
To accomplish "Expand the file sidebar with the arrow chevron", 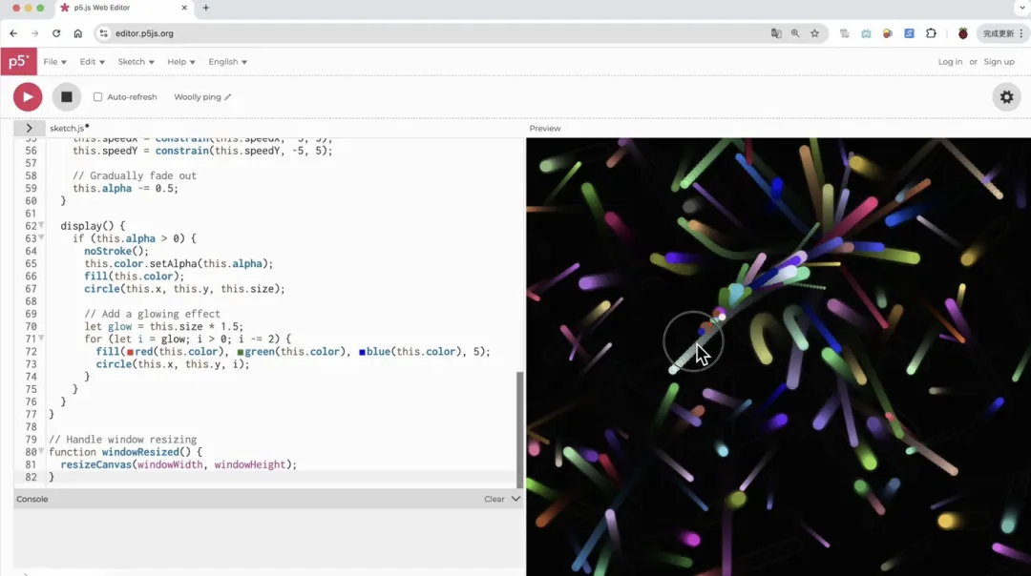I will pos(28,127).
